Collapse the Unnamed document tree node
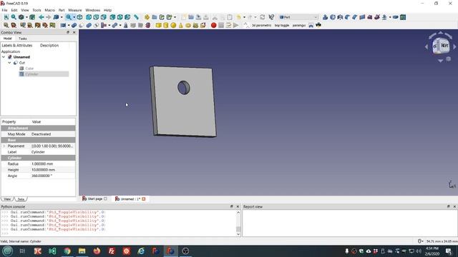 coord(4,57)
